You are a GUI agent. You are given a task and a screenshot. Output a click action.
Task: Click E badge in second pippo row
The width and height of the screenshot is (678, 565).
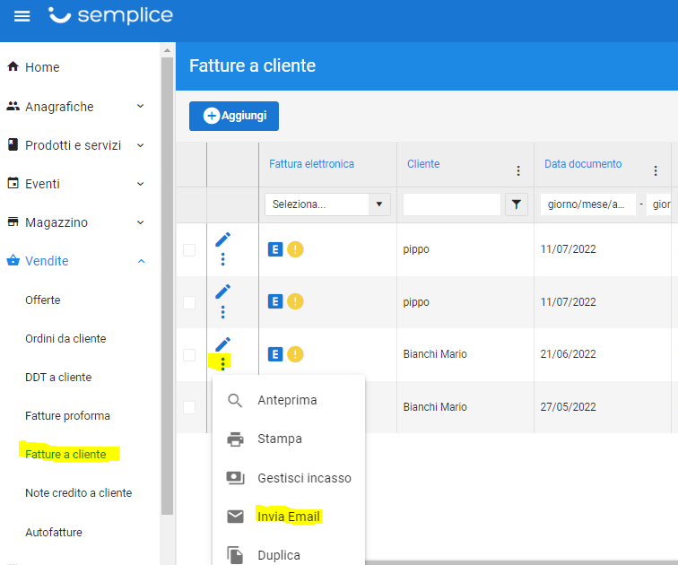pyautogui.click(x=275, y=301)
